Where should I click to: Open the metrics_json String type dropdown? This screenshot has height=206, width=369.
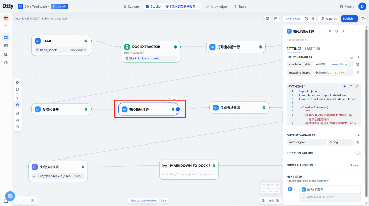pyautogui.click(x=340, y=142)
